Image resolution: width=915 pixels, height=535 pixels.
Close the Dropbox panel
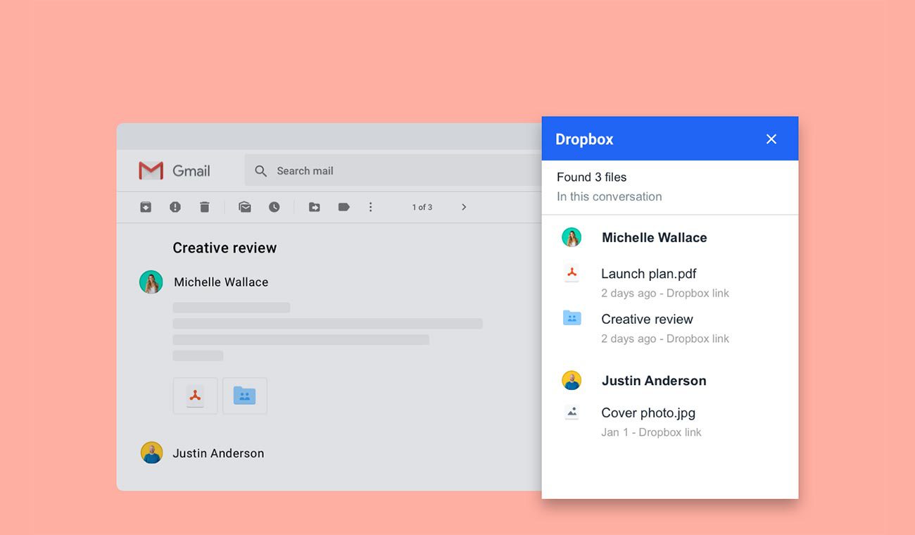click(771, 139)
